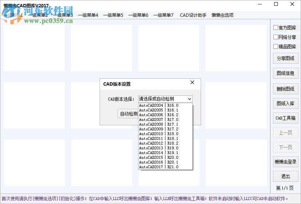301x204 pixels.
Task: Click the 第 1/1 页 page indicator
Action: tap(285, 188)
